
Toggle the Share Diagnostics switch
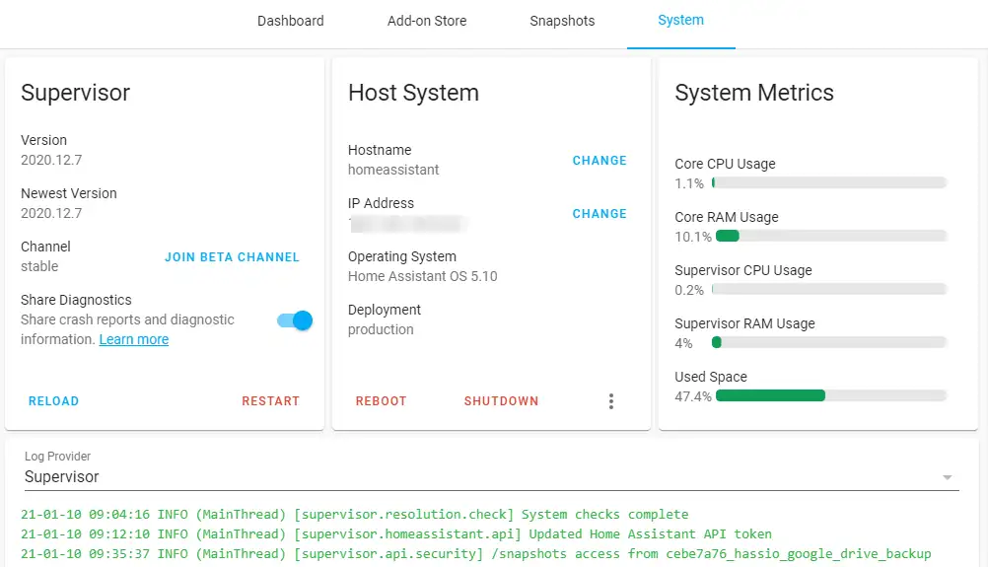(295, 320)
